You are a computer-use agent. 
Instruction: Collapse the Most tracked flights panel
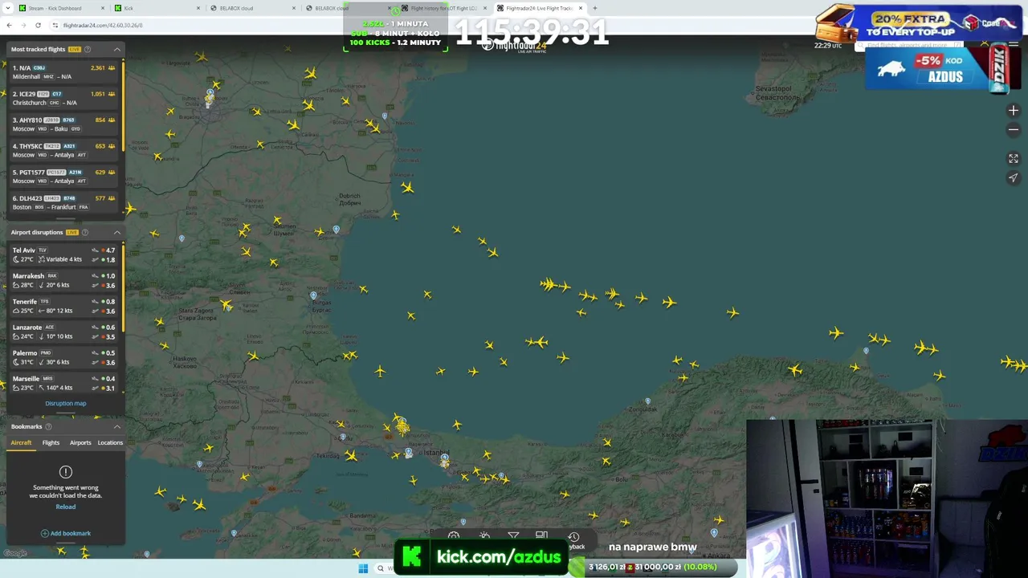(117, 50)
